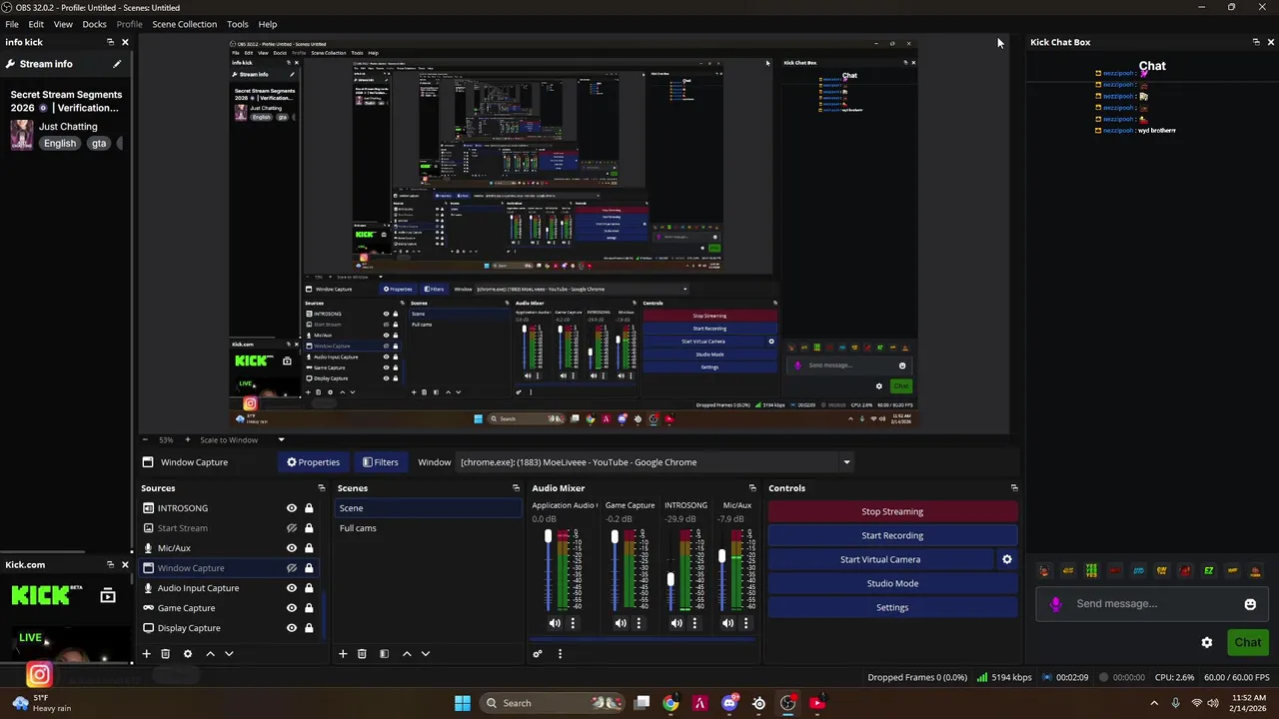Open Audio Mixer toolbar menu dots
The width and height of the screenshot is (1279, 719).
pos(560,654)
